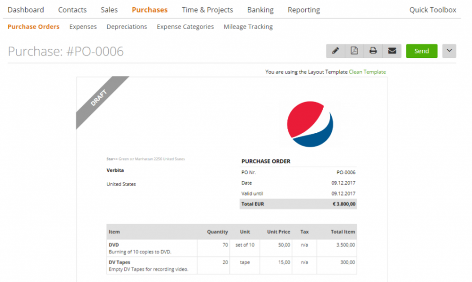This screenshot has width=472, height=282.
Task: Click the Quantity column header
Action: click(218, 232)
